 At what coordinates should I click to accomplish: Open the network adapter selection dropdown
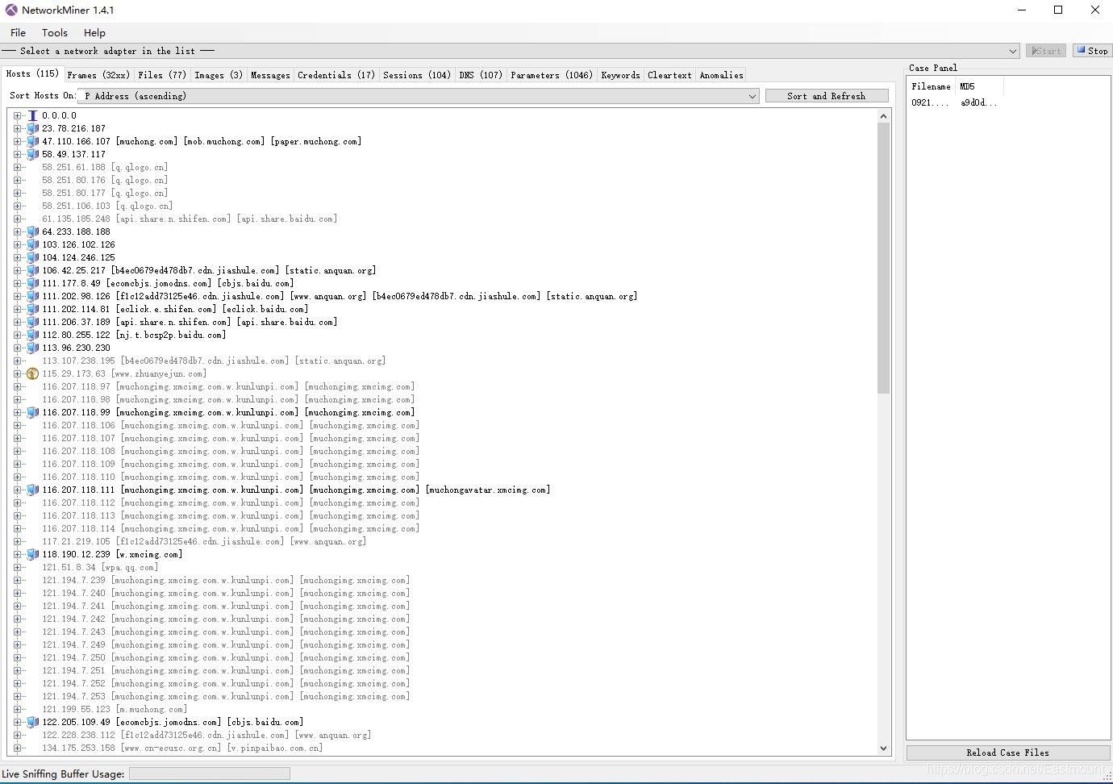511,51
